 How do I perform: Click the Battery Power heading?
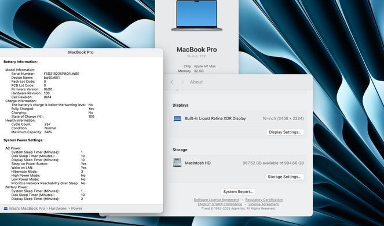coord(17,187)
